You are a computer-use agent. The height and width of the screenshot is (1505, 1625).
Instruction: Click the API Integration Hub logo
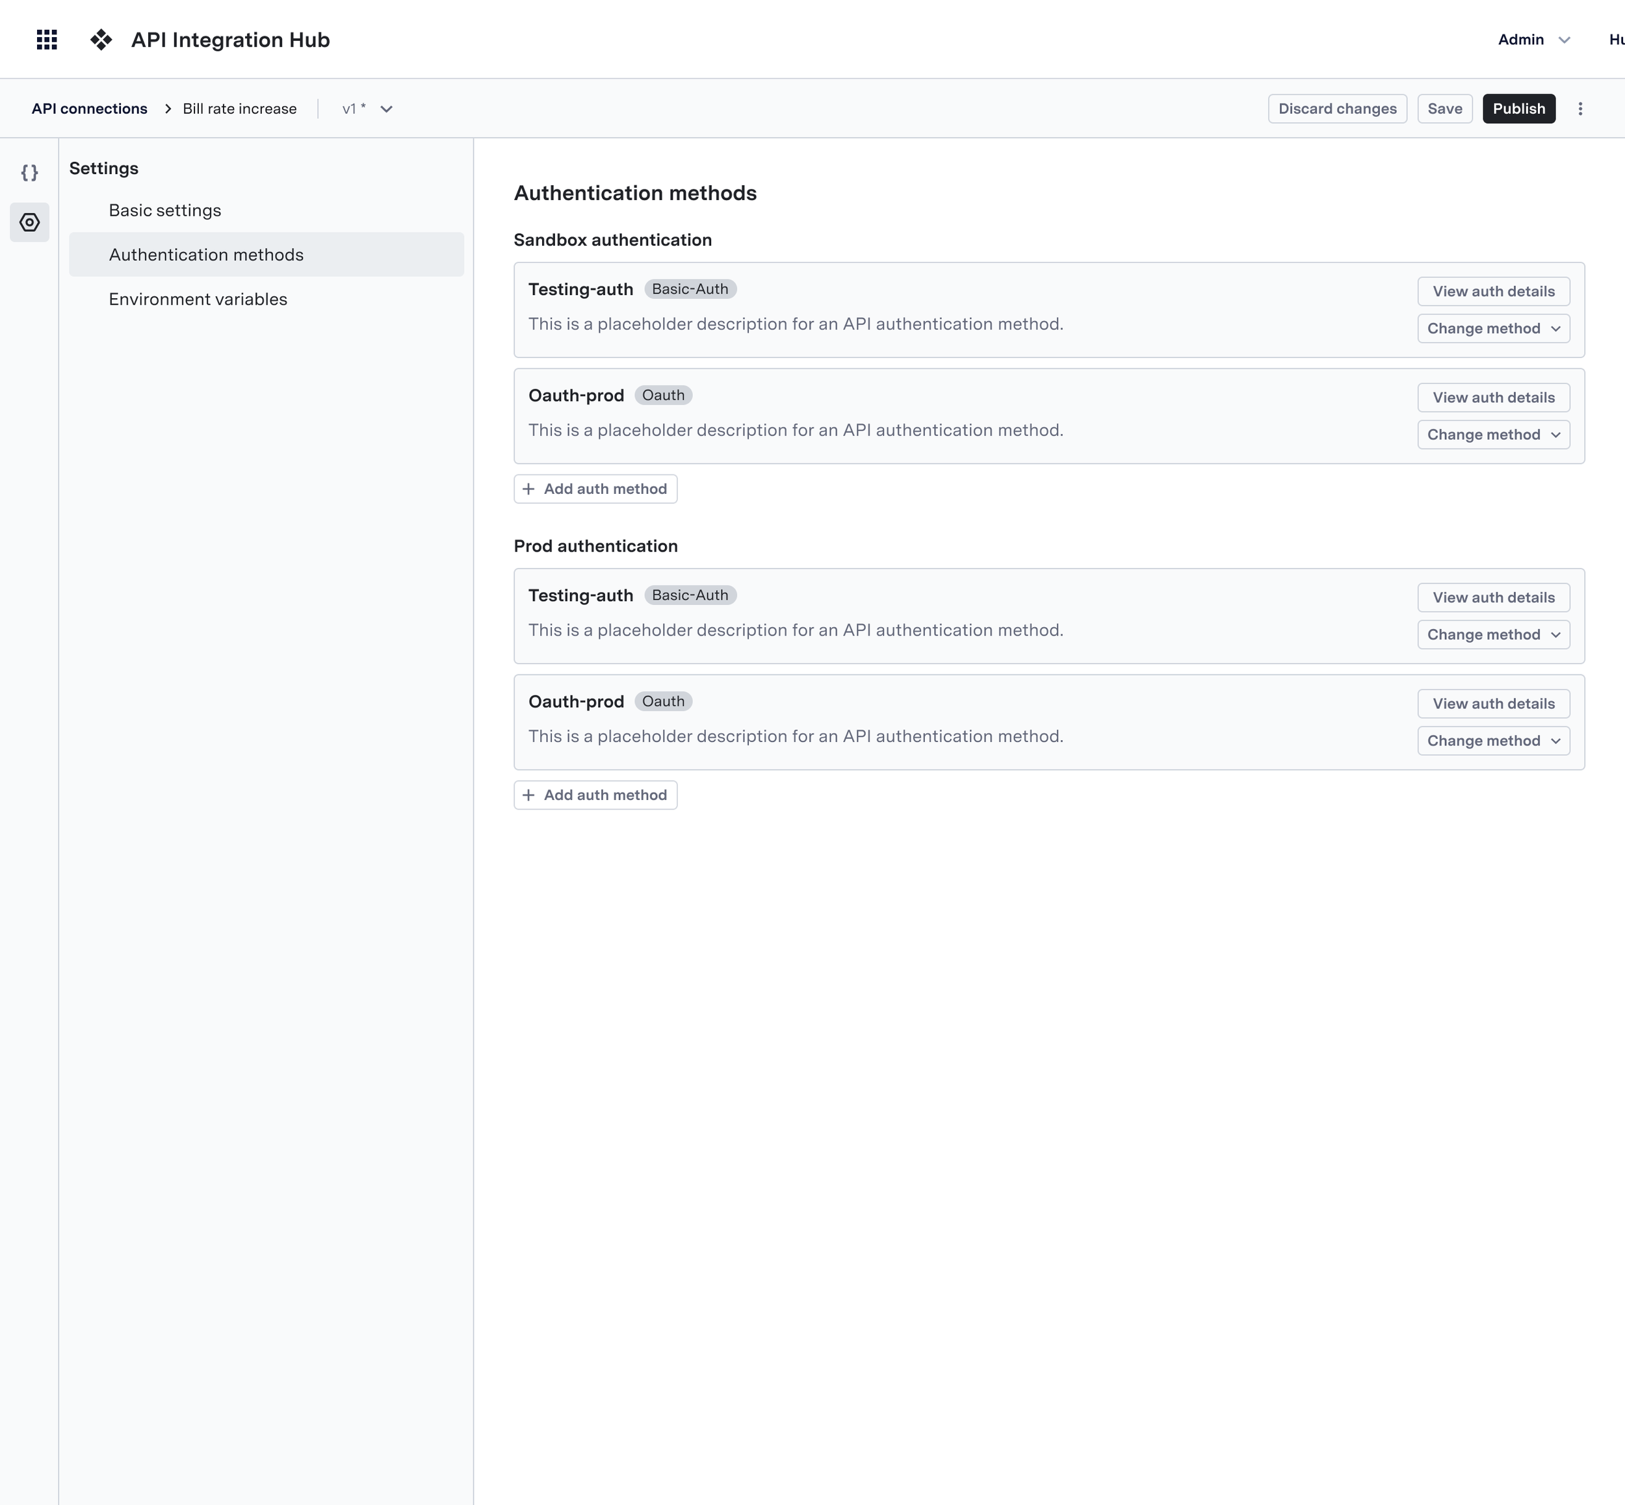(101, 39)
